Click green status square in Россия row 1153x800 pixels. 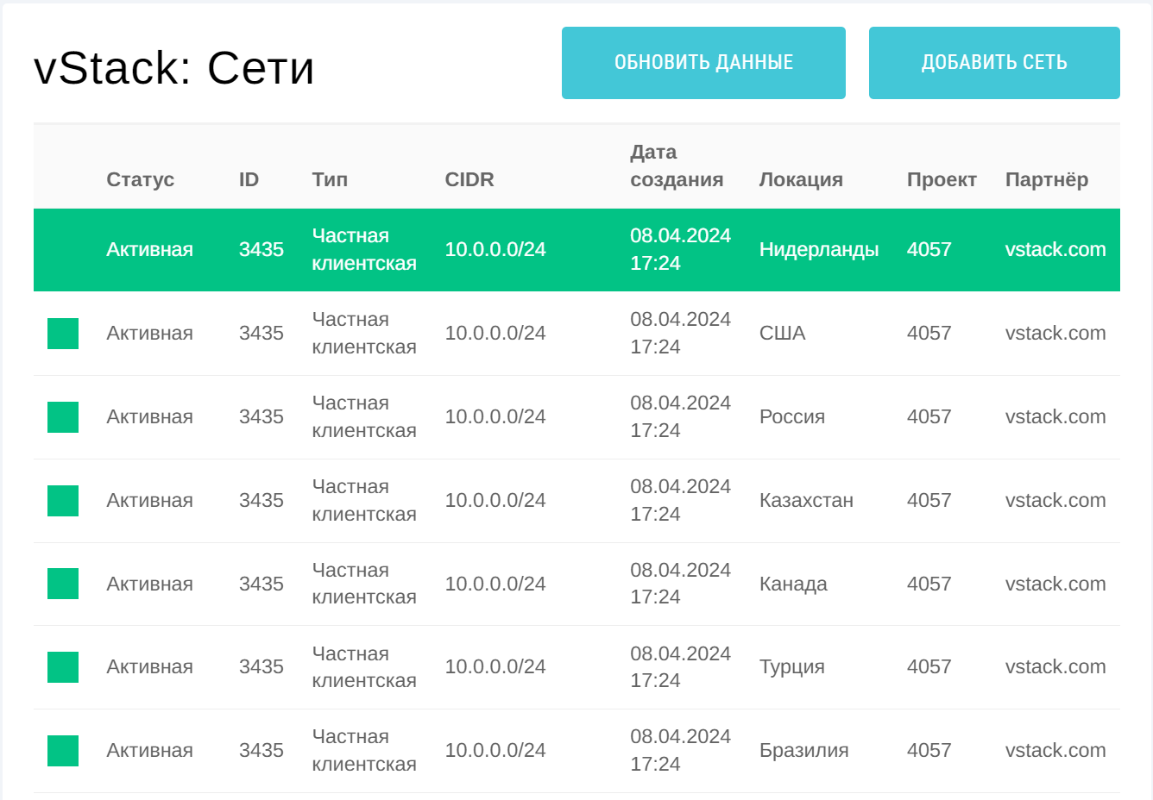[63, 417]
